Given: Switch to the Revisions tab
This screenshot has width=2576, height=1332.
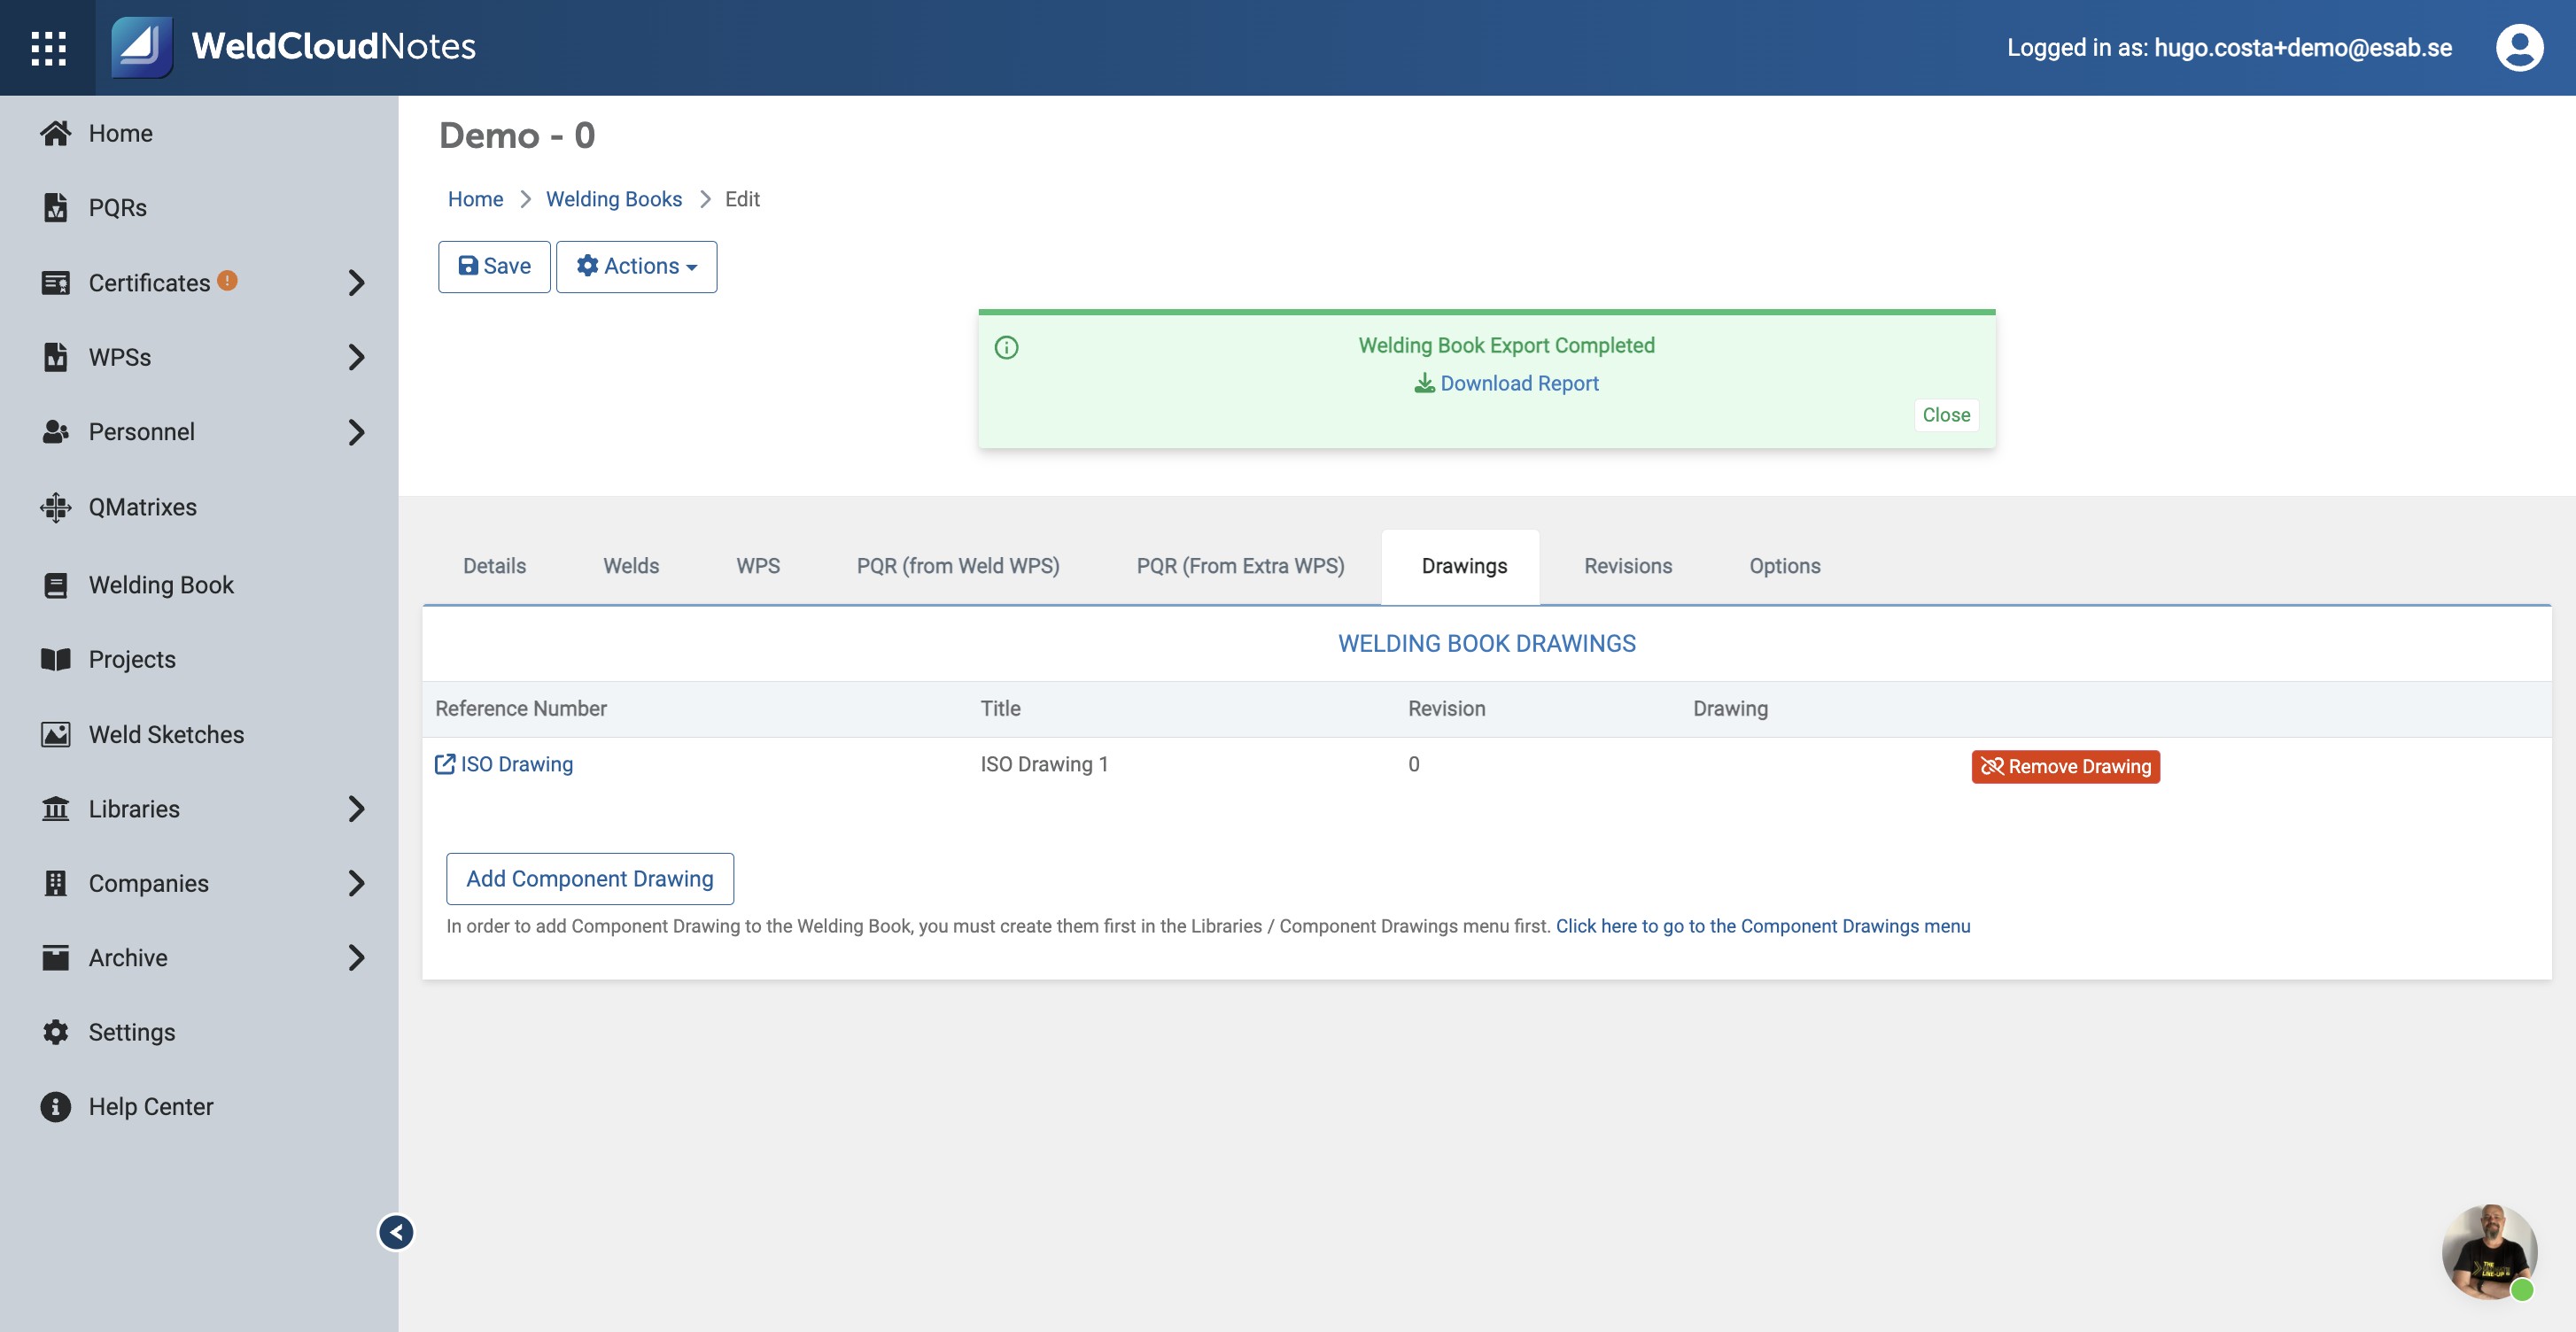Looking at the screenshot, I should click(x=1627, y=566).
